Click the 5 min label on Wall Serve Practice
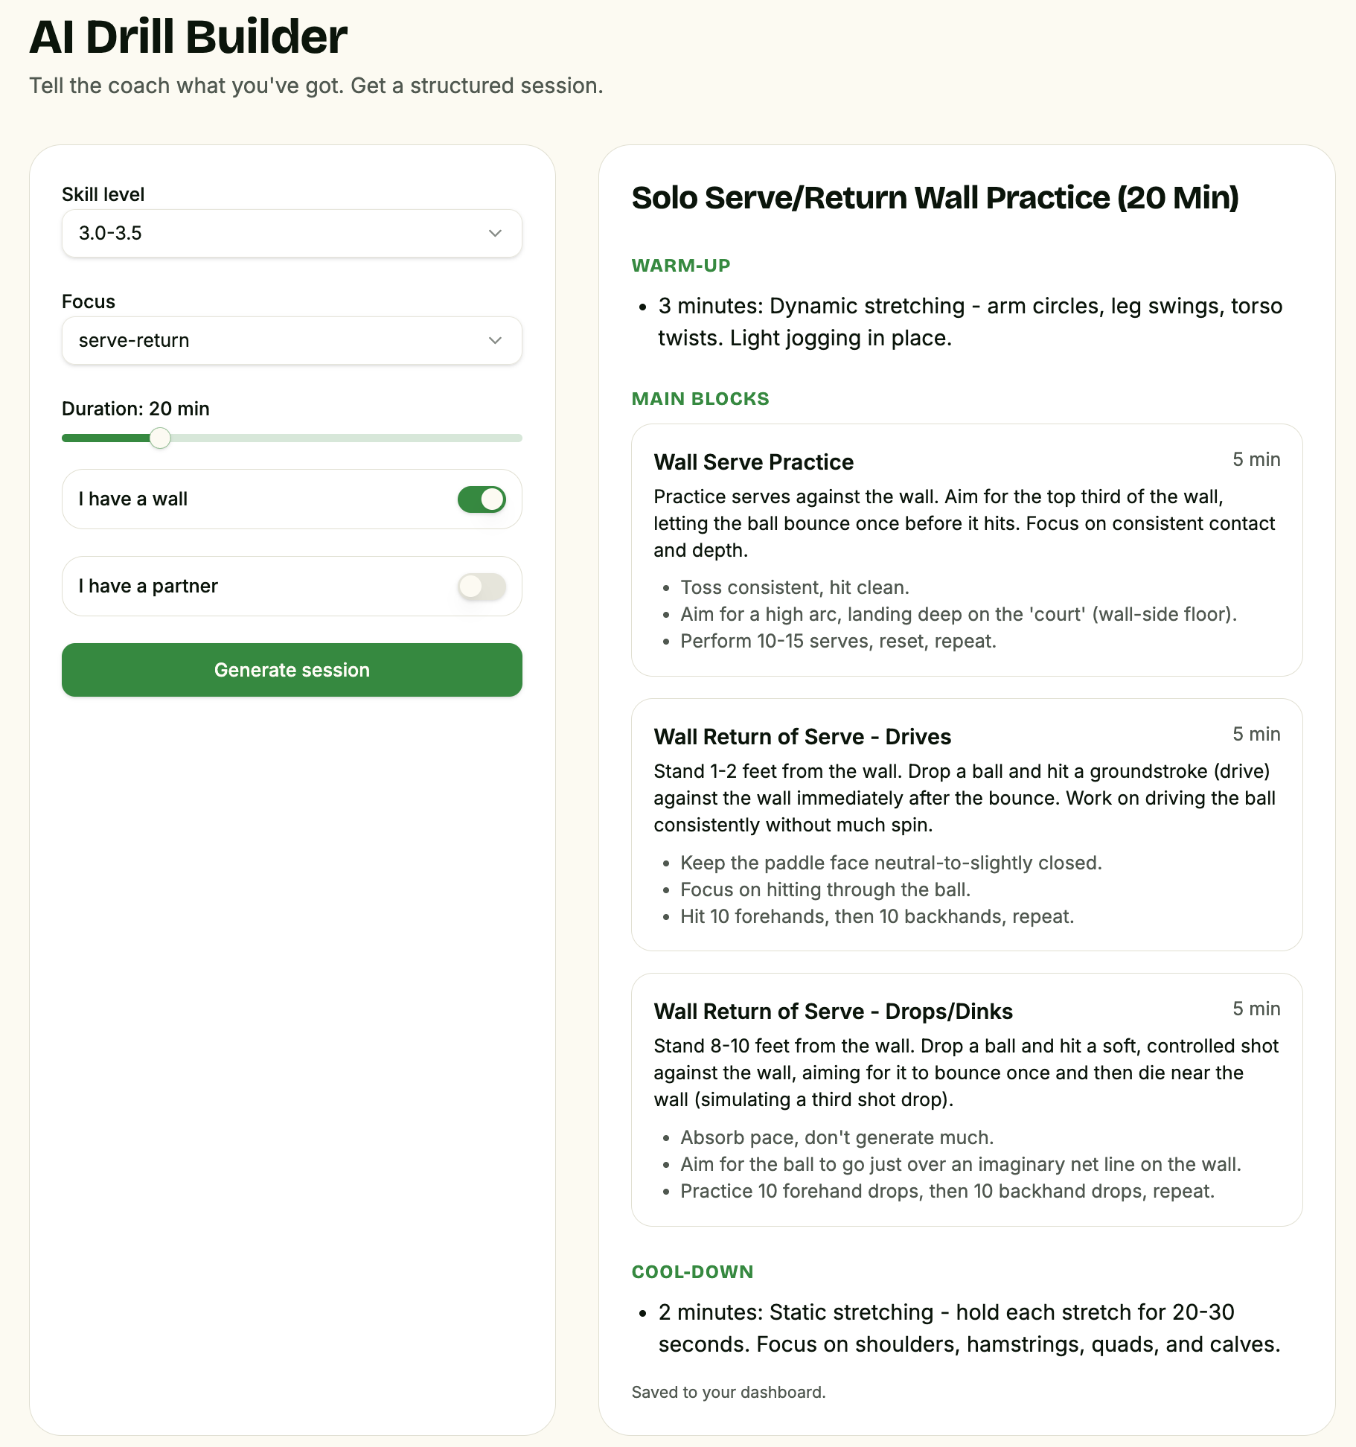 [1256, 460]
